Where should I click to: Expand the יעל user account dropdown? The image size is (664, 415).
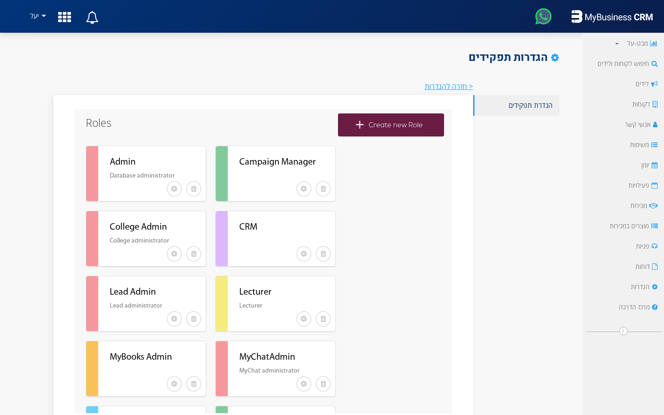pos(37,16)
